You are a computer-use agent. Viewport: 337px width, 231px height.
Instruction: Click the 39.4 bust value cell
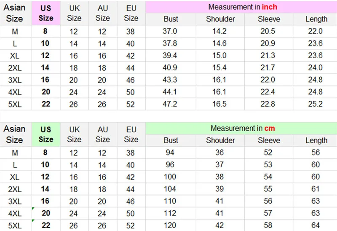[x=171, y=55]
